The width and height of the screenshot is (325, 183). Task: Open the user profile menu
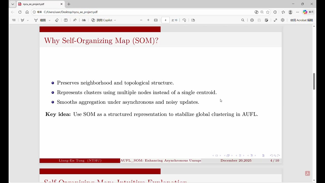pos(290,12)
